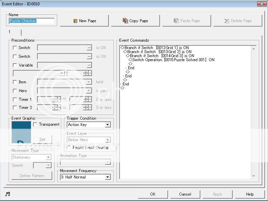
Task: Click the Cancel button
Action: [x=185, y=194]
